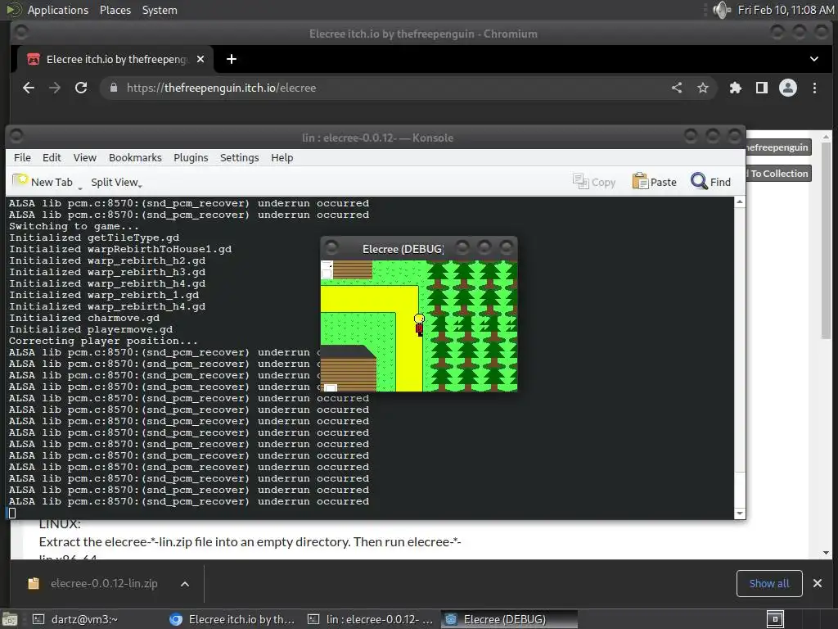The width and height of the screenshot is (838, 629).
Task: Click the date and time clock
Action: click(x=786, y=10)
